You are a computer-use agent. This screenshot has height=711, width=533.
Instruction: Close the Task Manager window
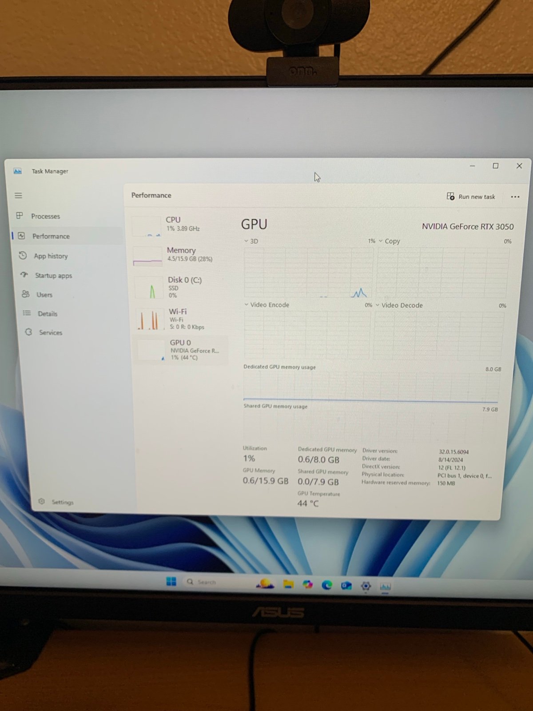click(x=519, y=166)
